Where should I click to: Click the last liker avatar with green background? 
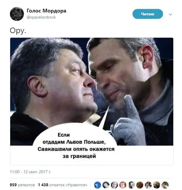pos(165,185)
